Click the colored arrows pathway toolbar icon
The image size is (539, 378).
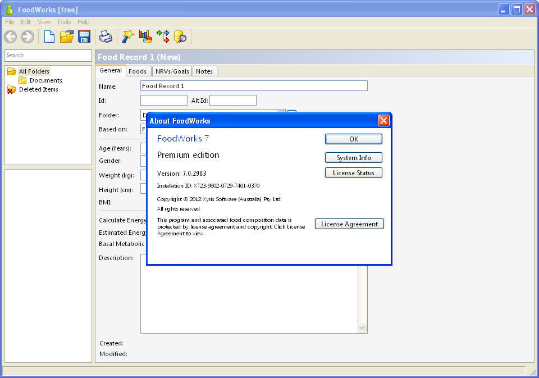[163, 36]
